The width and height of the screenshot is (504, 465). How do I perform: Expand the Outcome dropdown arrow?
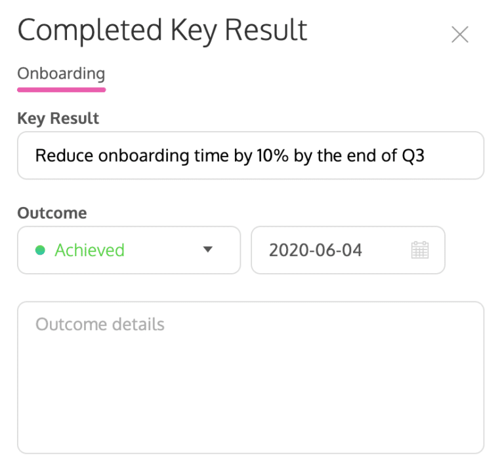pos(208,250)
